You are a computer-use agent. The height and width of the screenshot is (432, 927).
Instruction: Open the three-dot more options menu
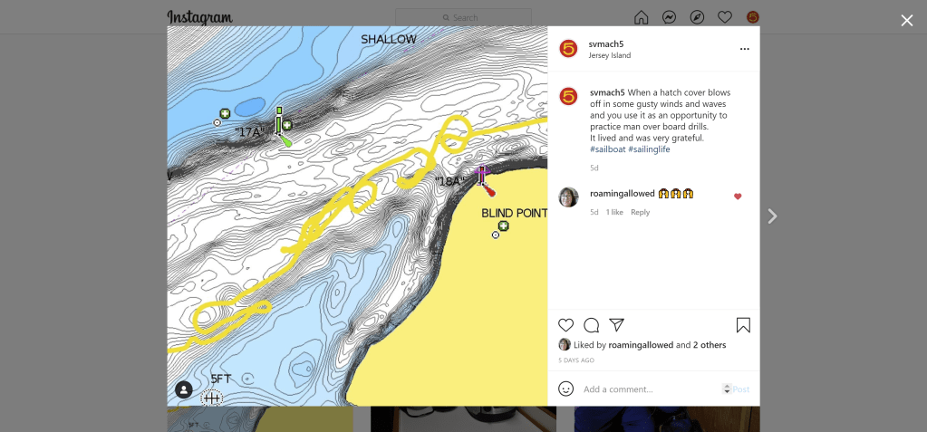point(744,49)
